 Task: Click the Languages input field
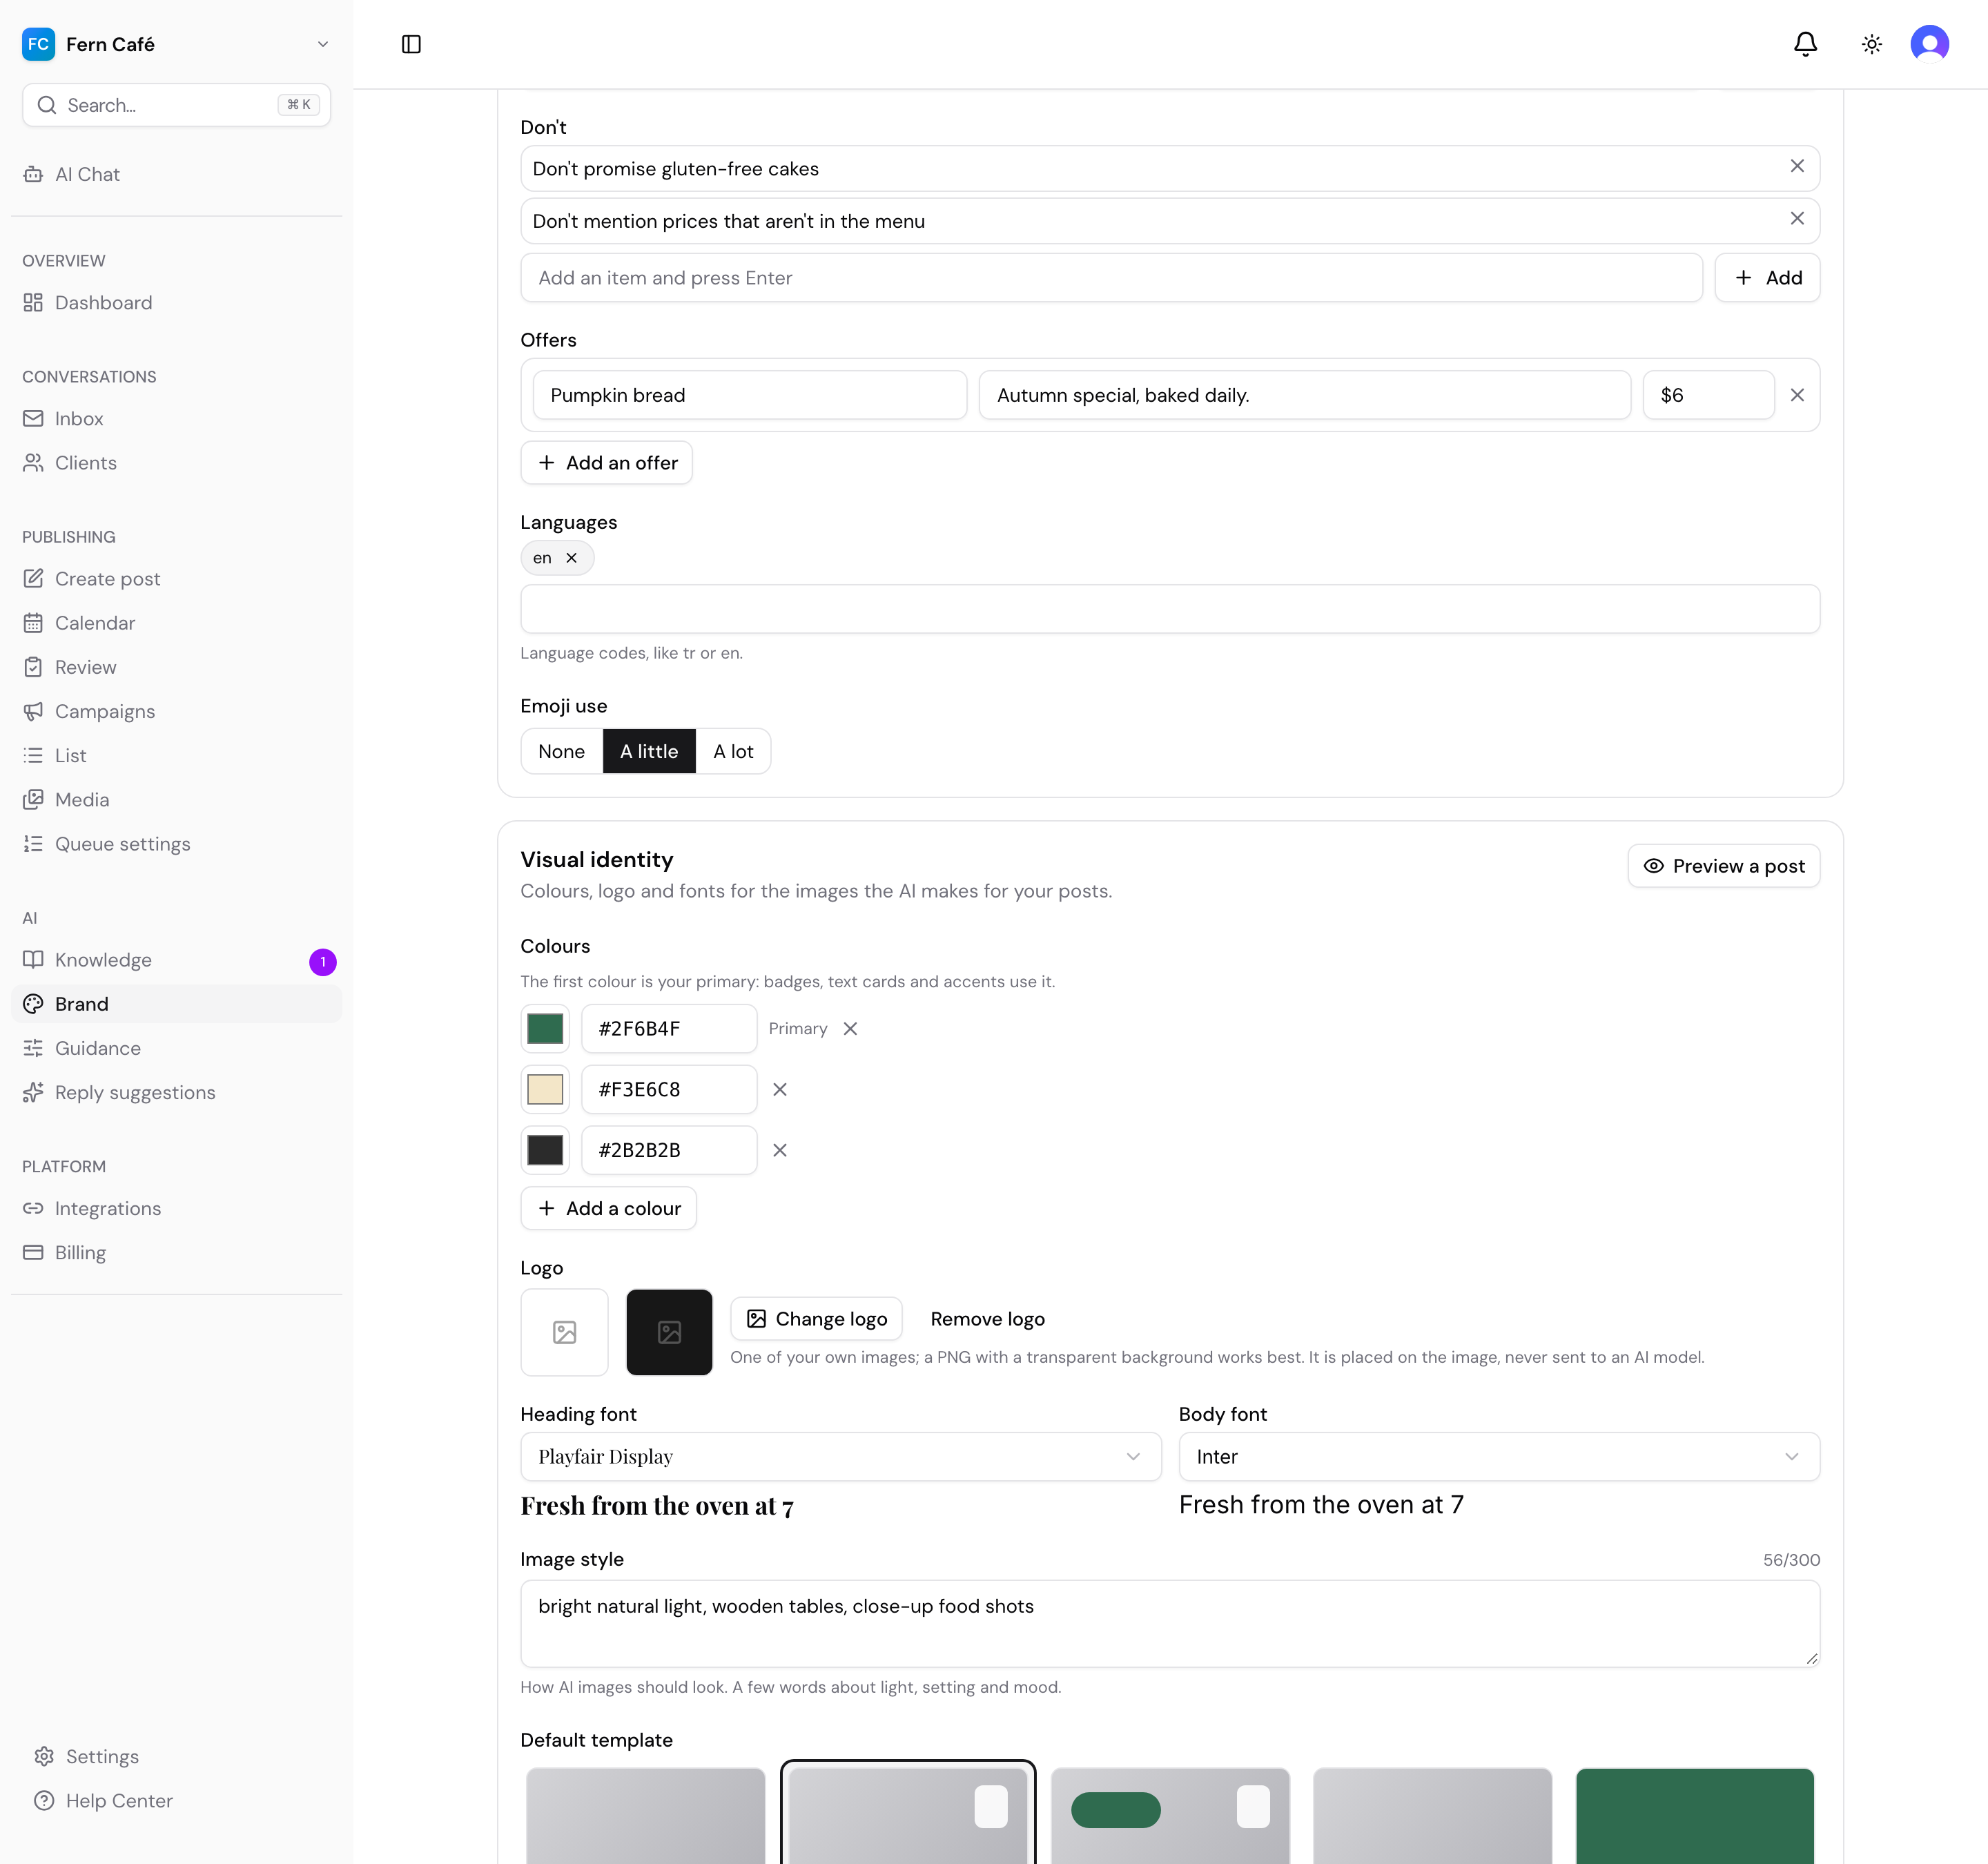pos(1170,608)
